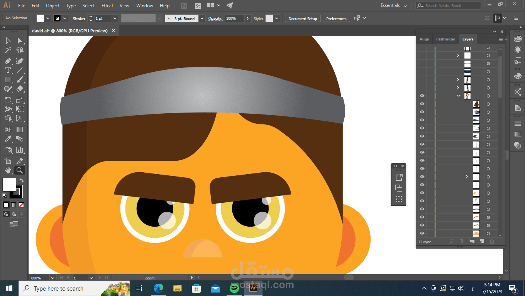
Task: Click the Document Setup button
Action: (302, 18)
